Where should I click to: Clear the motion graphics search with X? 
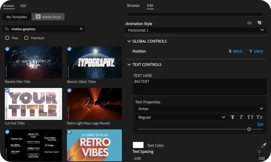coord(81,29)
